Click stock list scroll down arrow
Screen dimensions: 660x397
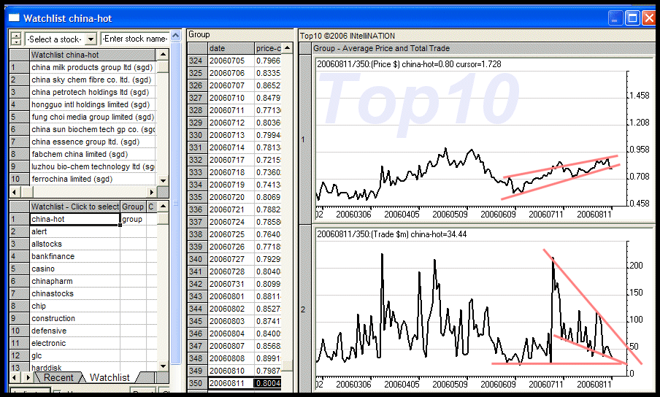163,180
